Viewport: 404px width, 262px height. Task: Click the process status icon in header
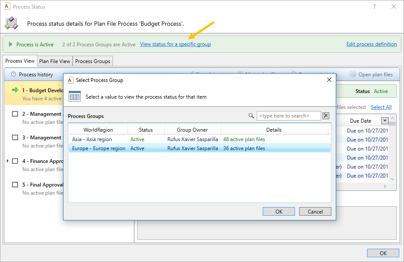pos(11,23)
